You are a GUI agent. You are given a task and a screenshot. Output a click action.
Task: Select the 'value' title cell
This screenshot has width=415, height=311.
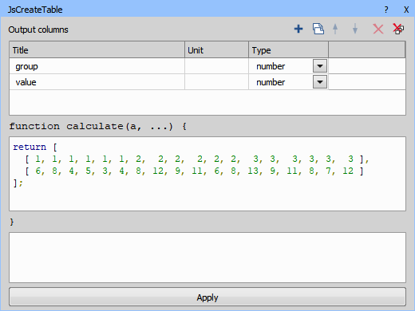pyautogui.click(x=97, y=82)
